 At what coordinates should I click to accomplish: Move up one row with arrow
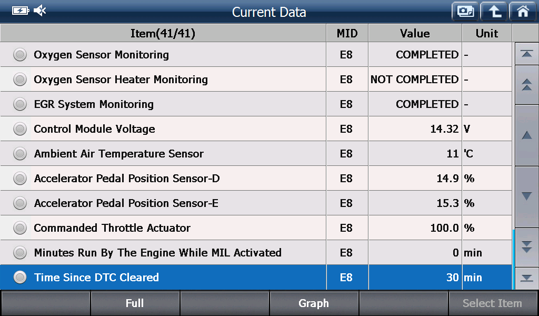pos(526,135)
